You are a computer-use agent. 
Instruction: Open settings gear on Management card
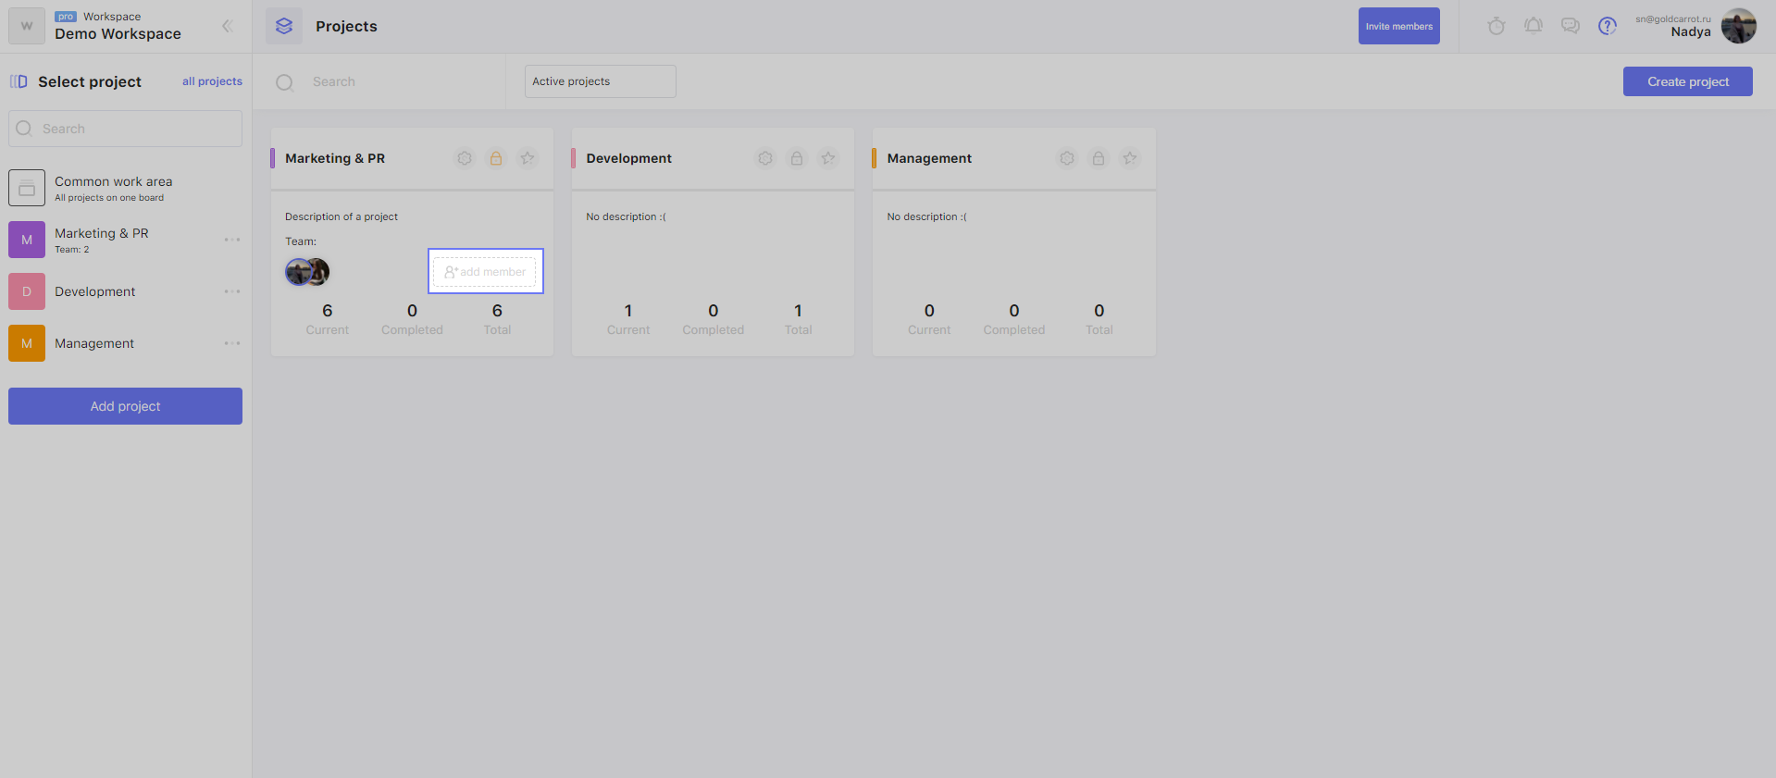[1066, 158]
